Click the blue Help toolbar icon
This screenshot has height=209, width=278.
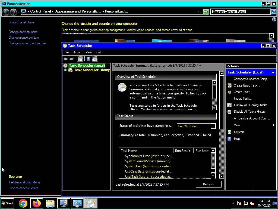click(88, 59)
